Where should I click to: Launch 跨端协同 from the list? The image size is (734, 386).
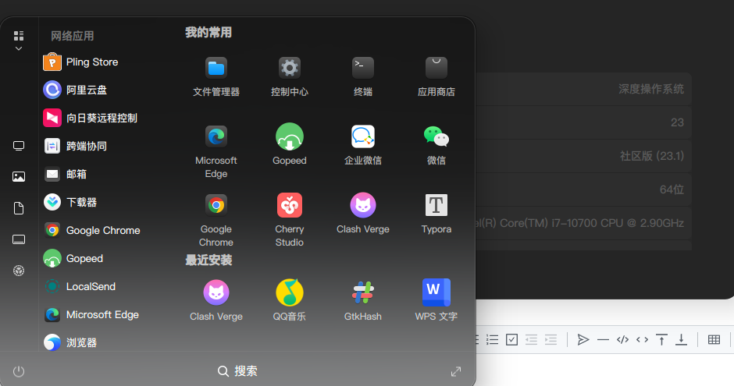75,147
